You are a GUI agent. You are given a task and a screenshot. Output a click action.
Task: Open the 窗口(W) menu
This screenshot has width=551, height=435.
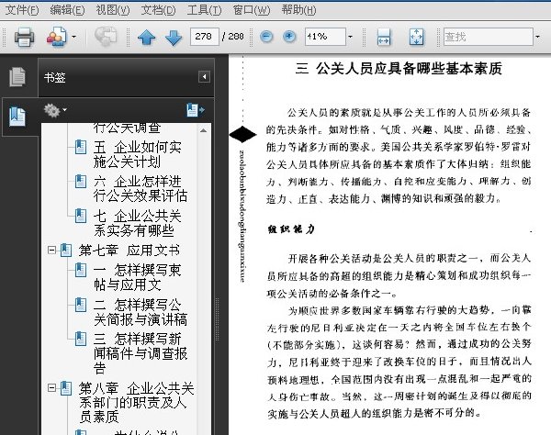click(252, 10)
